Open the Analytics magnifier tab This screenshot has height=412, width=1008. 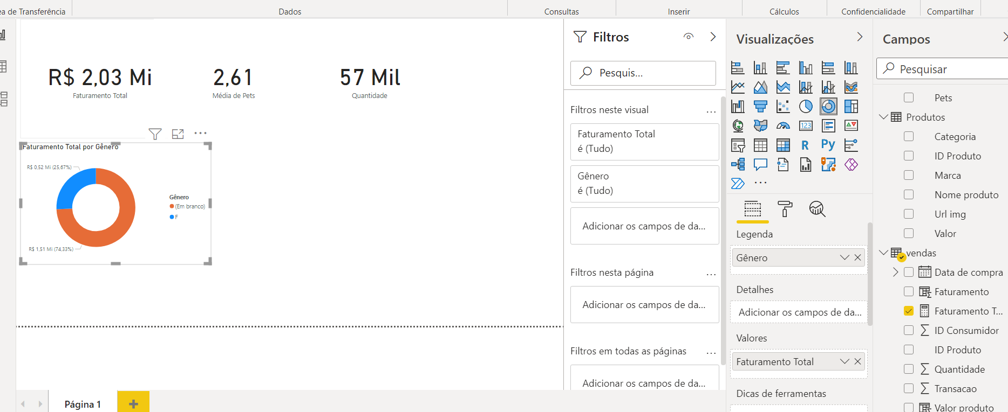[x=817, y=208]
